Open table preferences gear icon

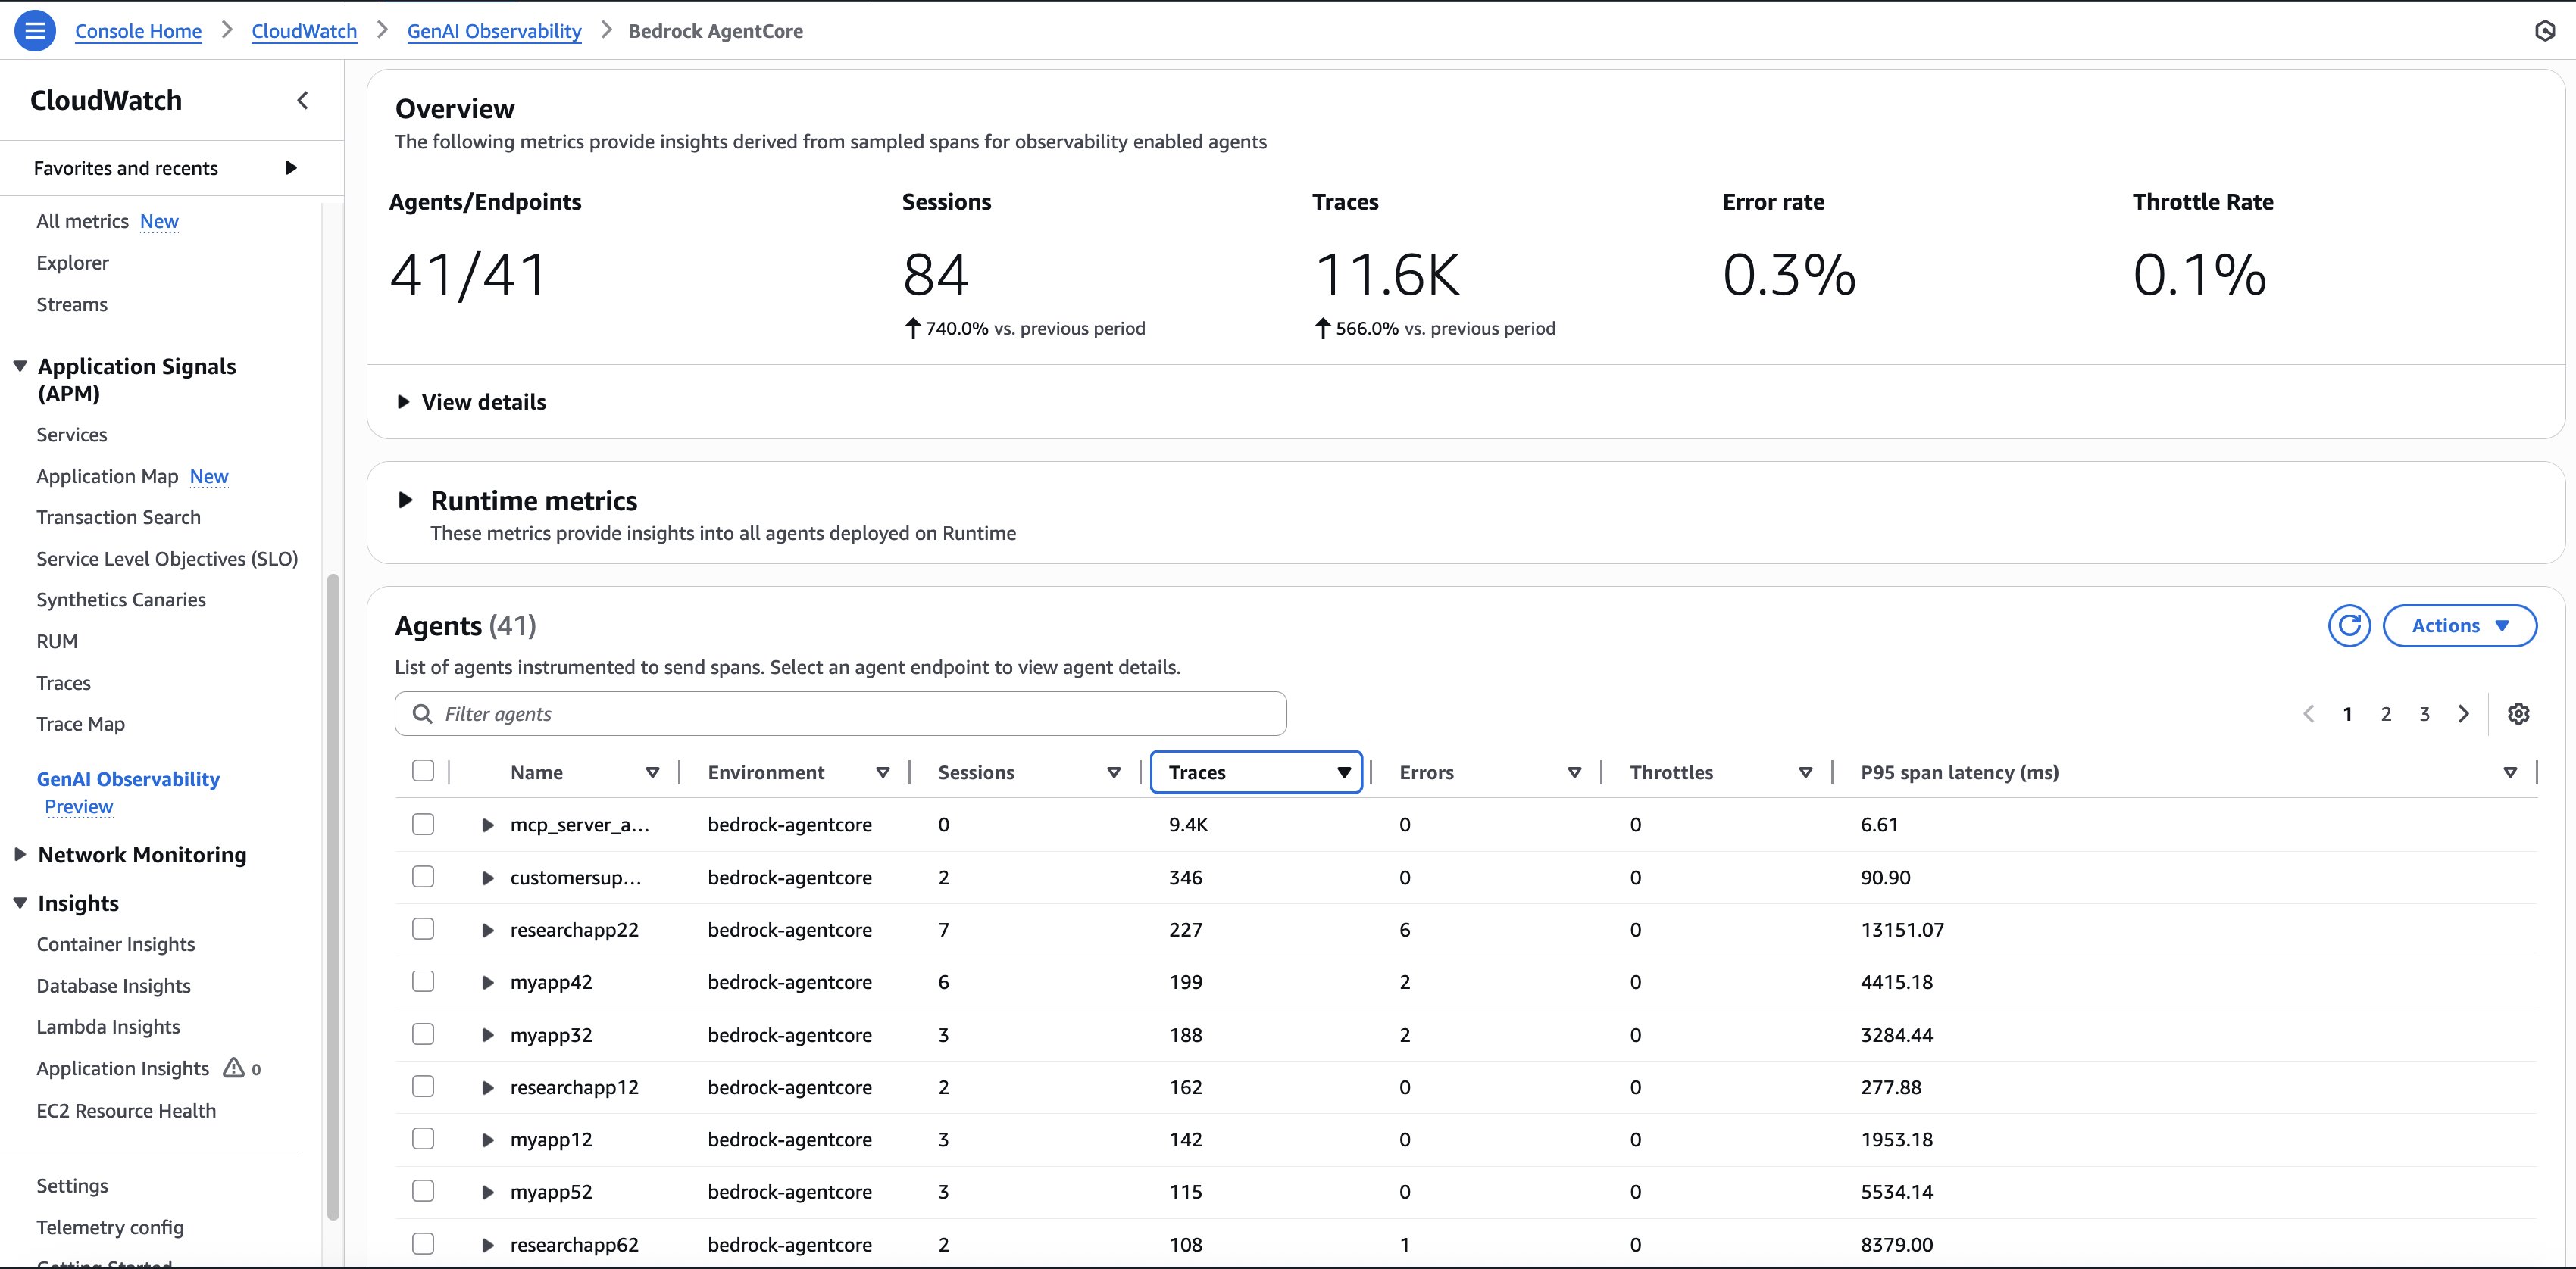[2518, 713]
